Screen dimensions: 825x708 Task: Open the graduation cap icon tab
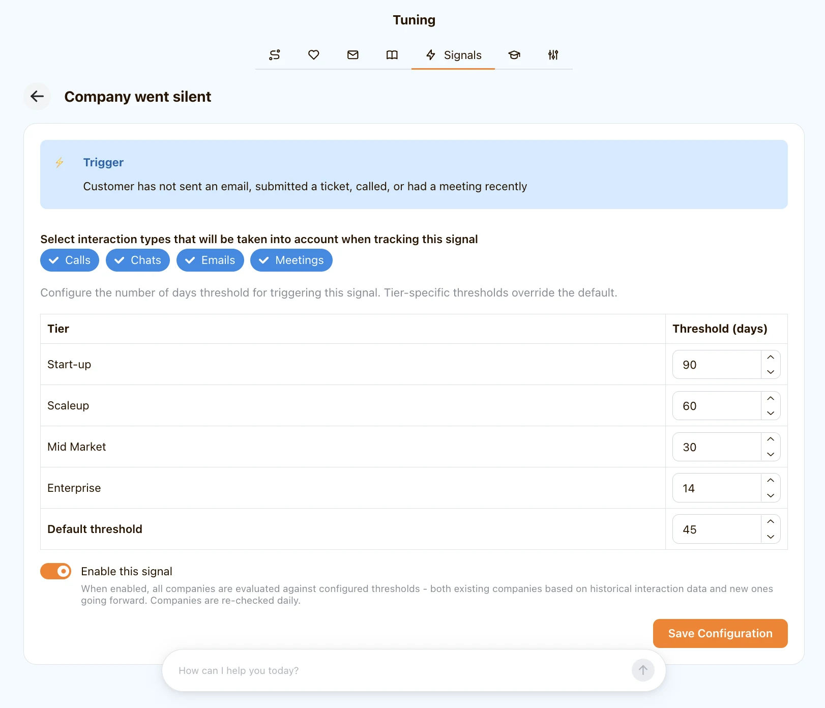tap(514, 55)
